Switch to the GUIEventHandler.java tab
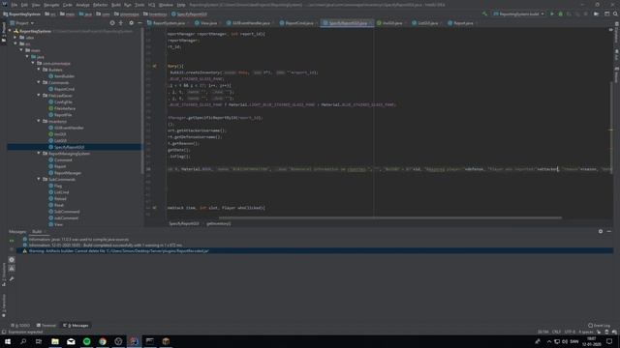 pos(251,23)
